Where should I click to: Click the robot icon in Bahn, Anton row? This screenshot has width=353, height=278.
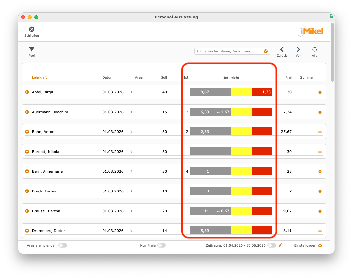pyautogui.click(x=320, y=132)
